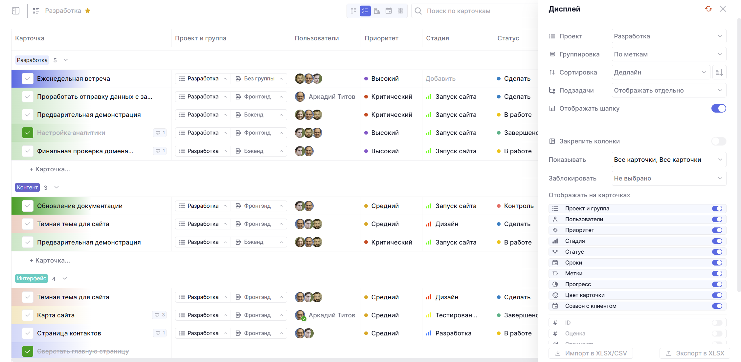Open the matrix grid view
The width and height of the screenshot is (741, 362).
pyautogui.click(x=400, y=11)
